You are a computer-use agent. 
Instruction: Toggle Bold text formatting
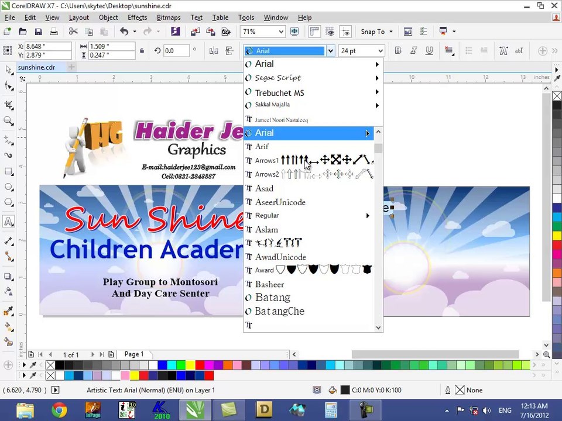(398, 50)
